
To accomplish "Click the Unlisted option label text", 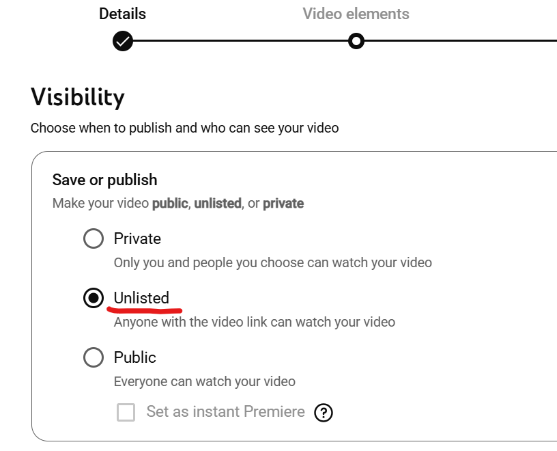I will point(141,299).
